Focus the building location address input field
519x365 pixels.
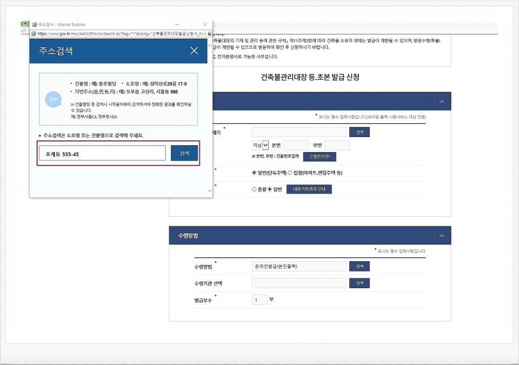(x=299, y=132)
